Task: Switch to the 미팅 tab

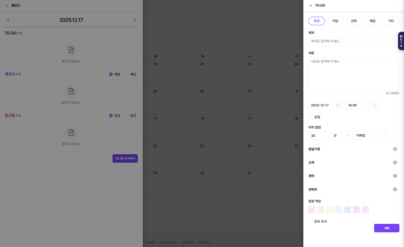Action: (x=335, y=21)
